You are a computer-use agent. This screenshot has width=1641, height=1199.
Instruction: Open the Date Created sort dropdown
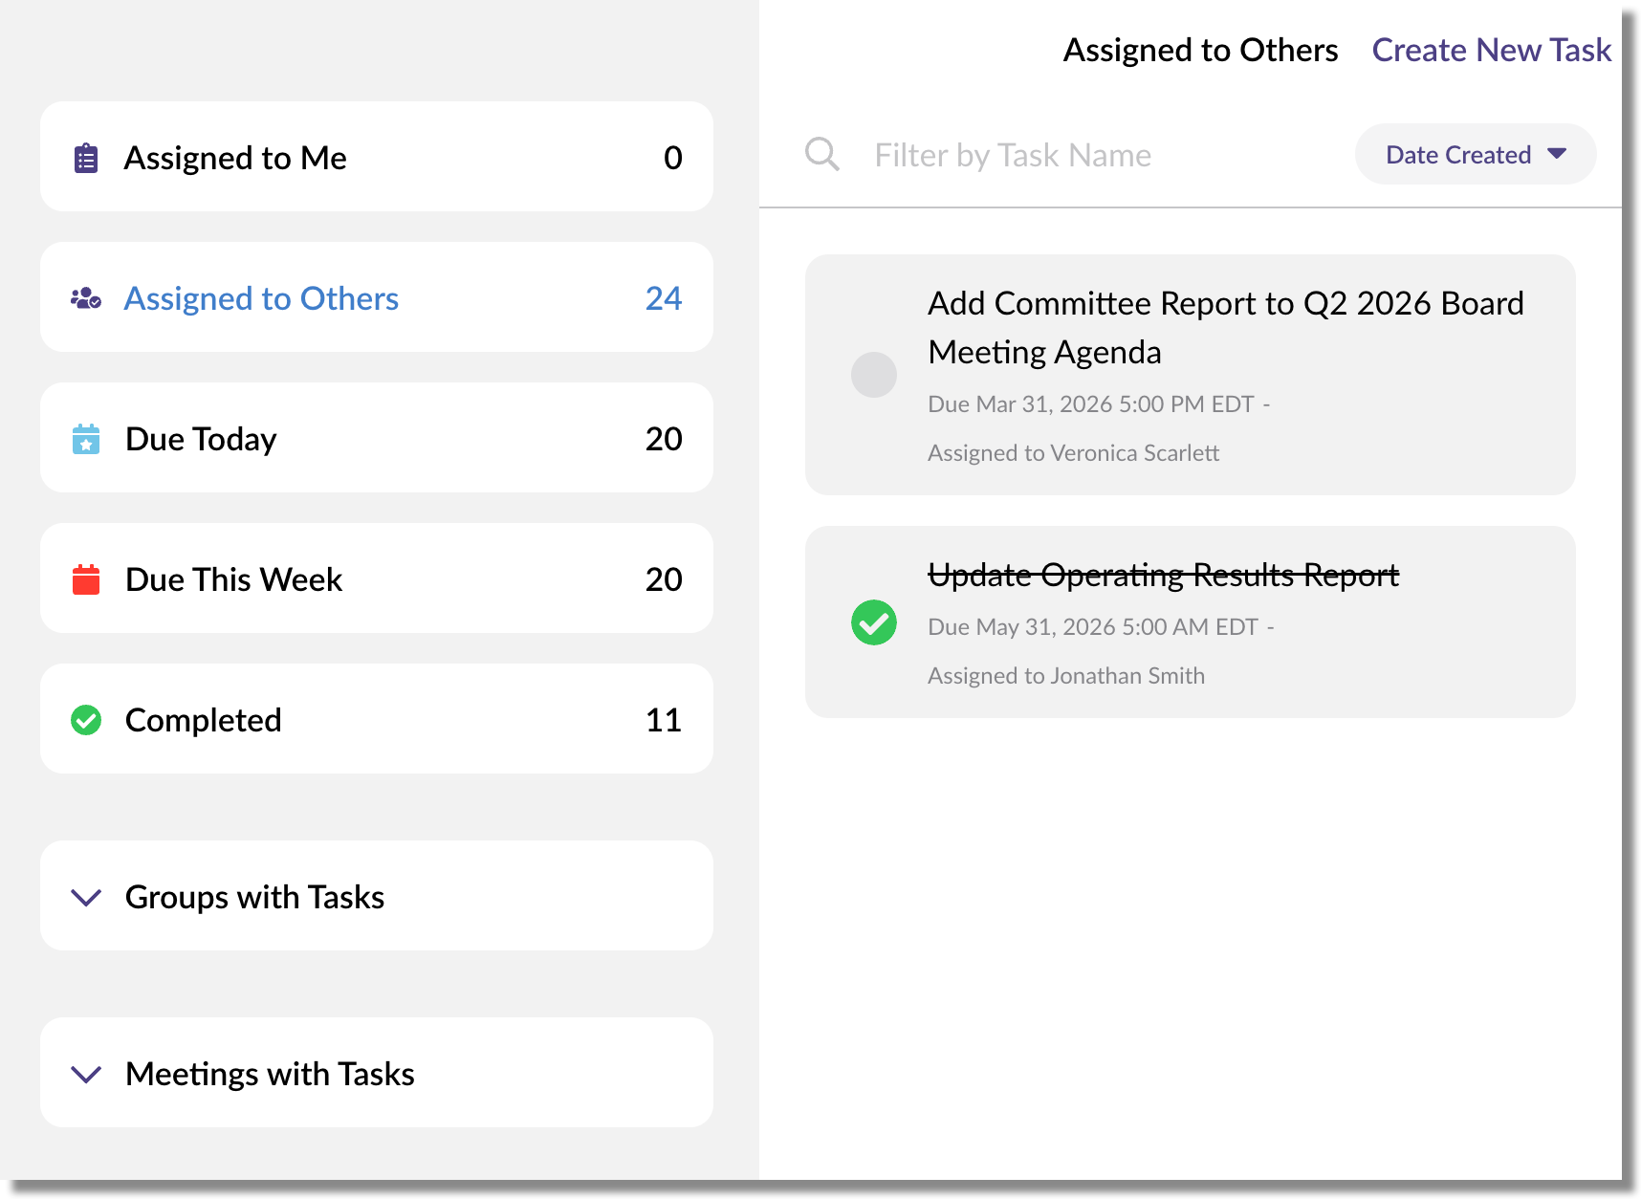[1475, 154]
